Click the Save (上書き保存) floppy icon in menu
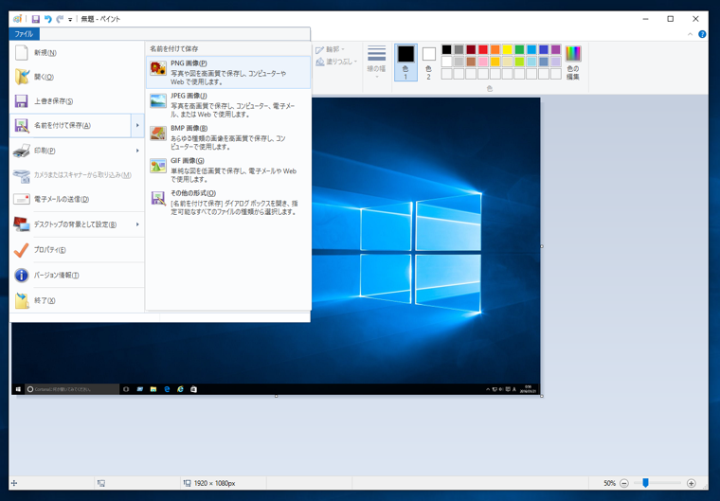Image resolution: width=720 pixels, height=501 pixels. 21,101
